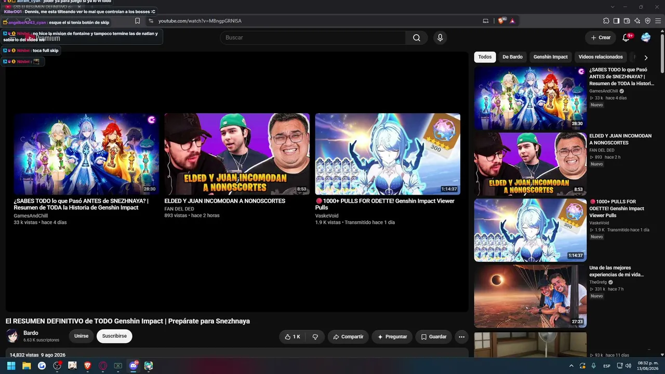Image resolution: width=665 pixels, height=374 pixels.
Task: Click the cast/install icon in address bar
Action: click(x=486, y=21)
